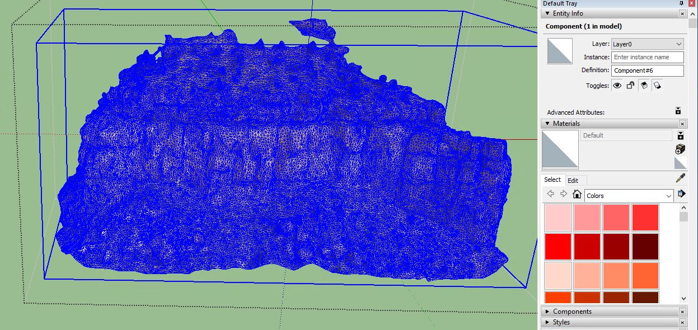Expand the Components panel
698x330 pixels.
click(547, 312)
